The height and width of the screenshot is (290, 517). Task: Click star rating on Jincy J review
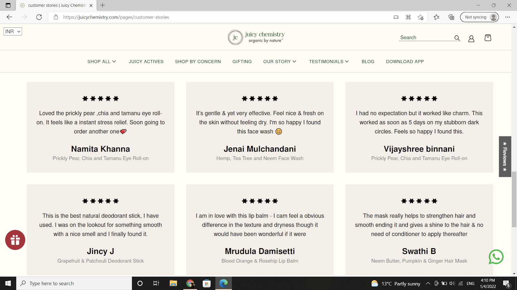(100, 201)
